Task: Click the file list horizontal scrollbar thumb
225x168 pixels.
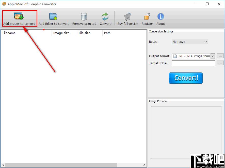Action: 61,165
